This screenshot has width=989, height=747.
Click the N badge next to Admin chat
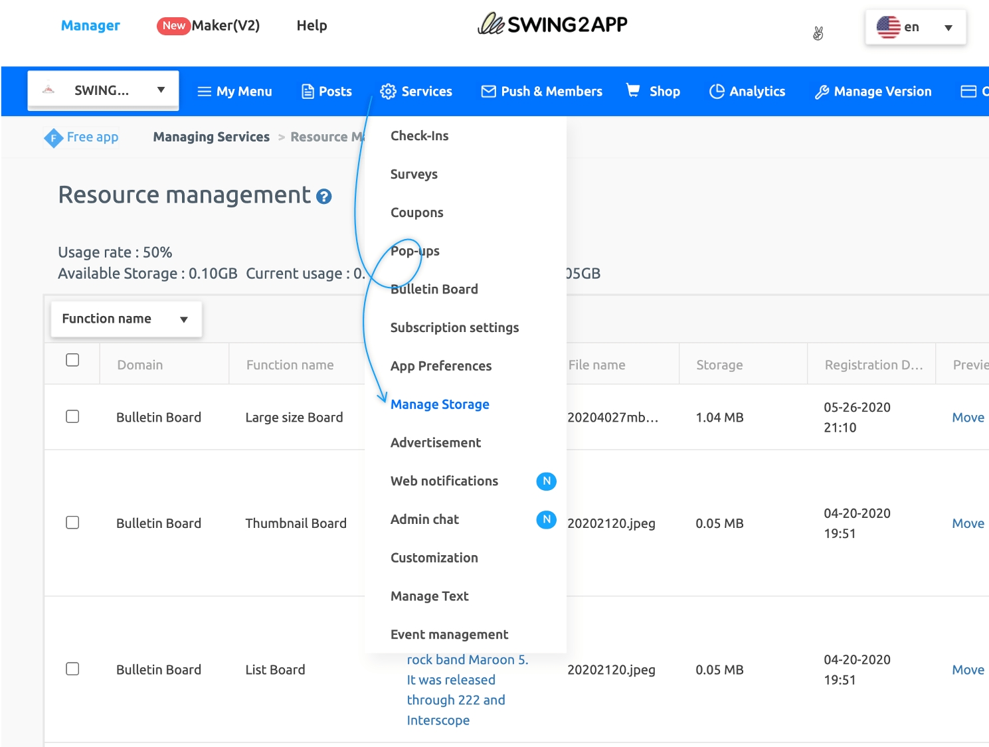[x=546, y=520]
